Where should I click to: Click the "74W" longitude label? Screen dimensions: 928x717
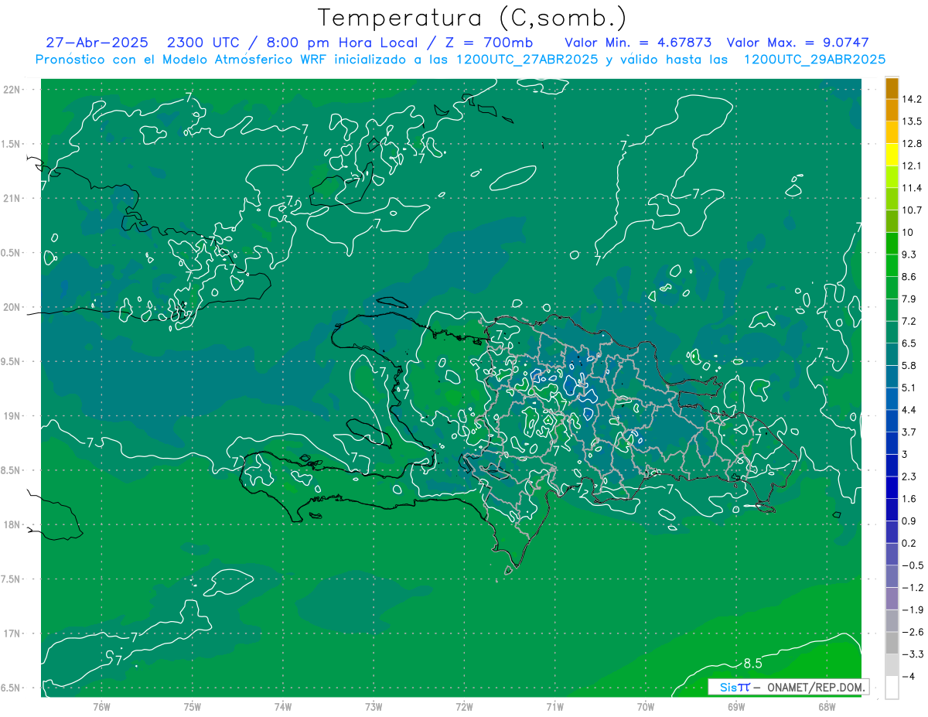[283, 706]
